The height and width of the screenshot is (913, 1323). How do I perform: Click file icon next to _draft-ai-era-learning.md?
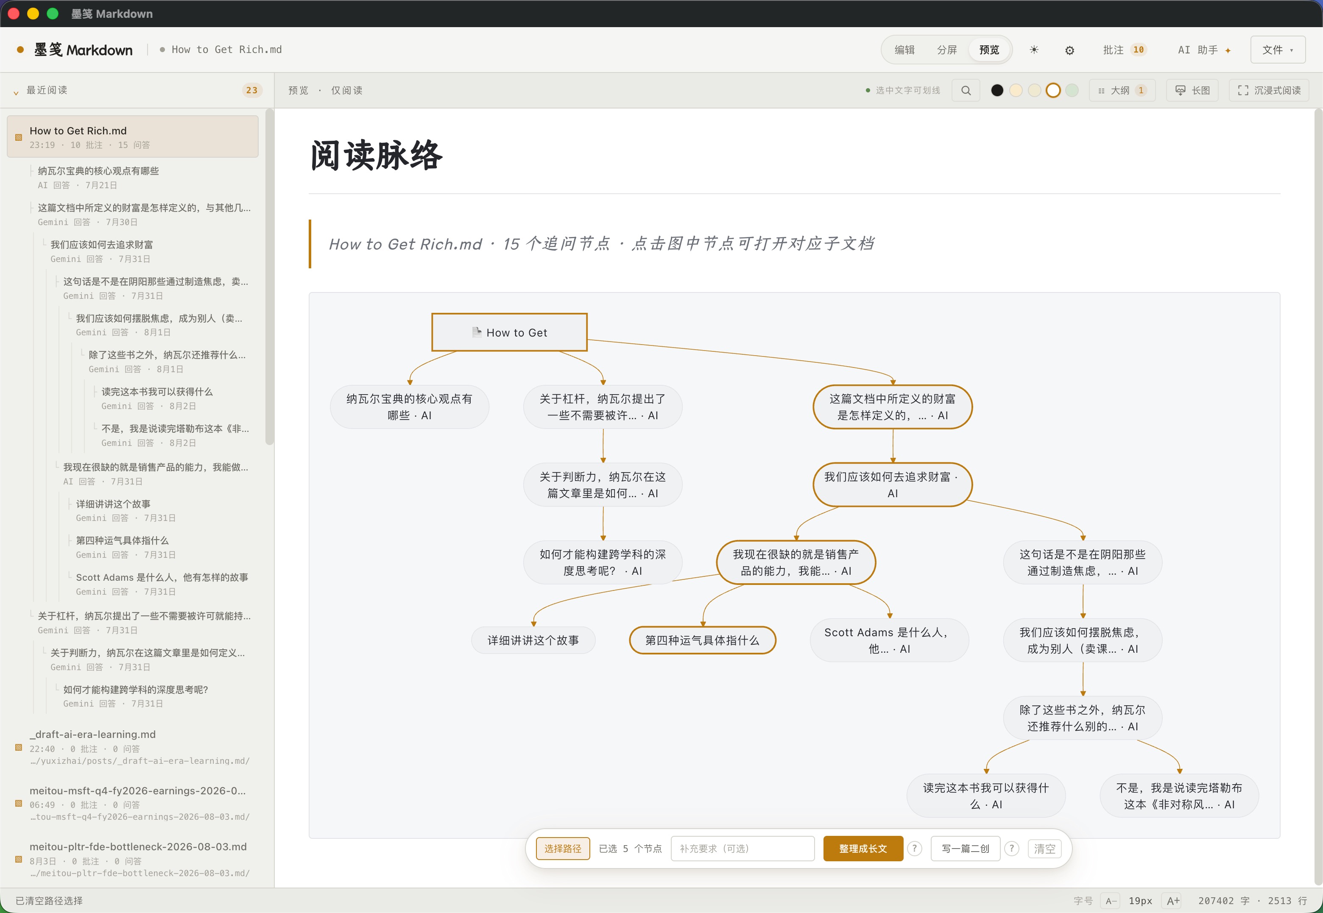18,748
